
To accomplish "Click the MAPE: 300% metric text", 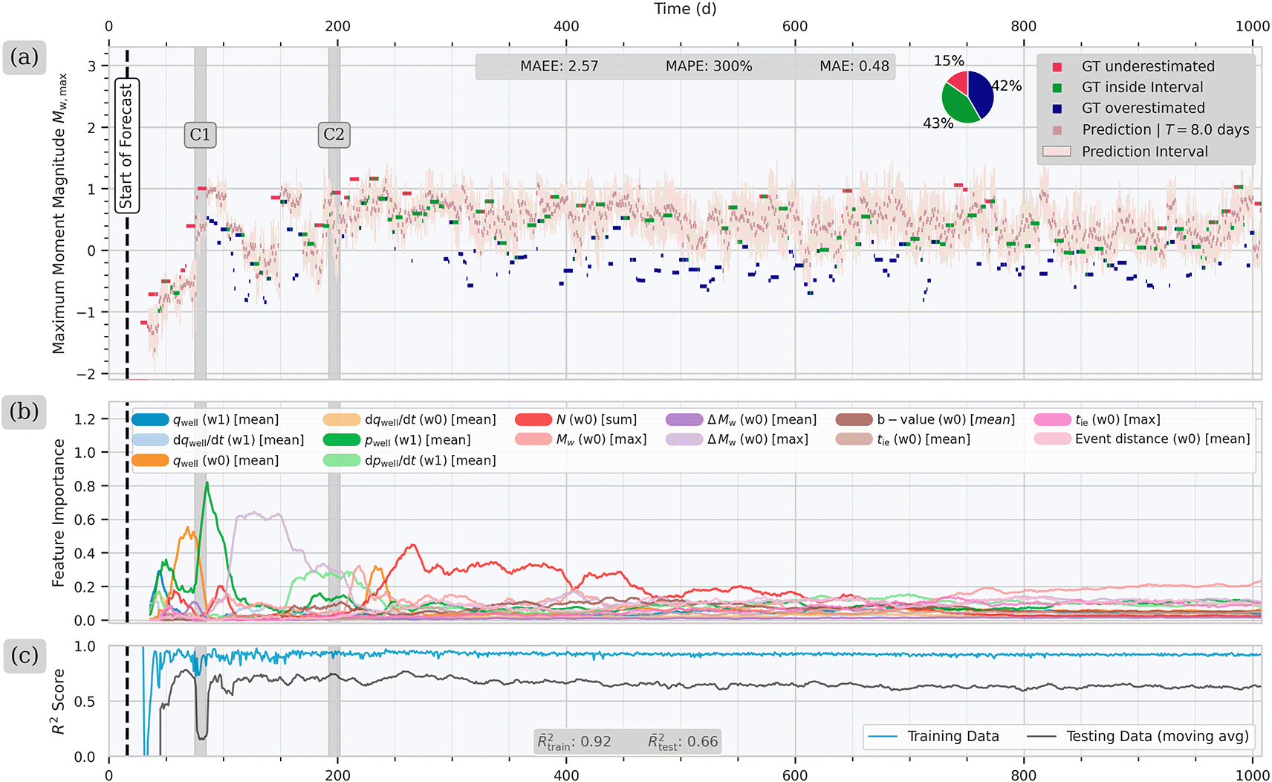I will coord(709,66).
